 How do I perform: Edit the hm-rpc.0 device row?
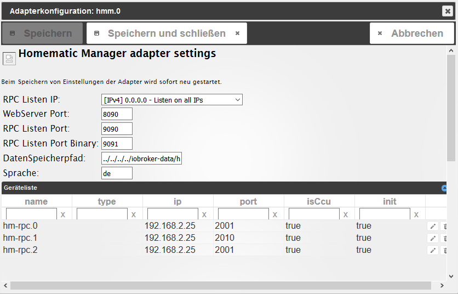[x=433, y=226]
